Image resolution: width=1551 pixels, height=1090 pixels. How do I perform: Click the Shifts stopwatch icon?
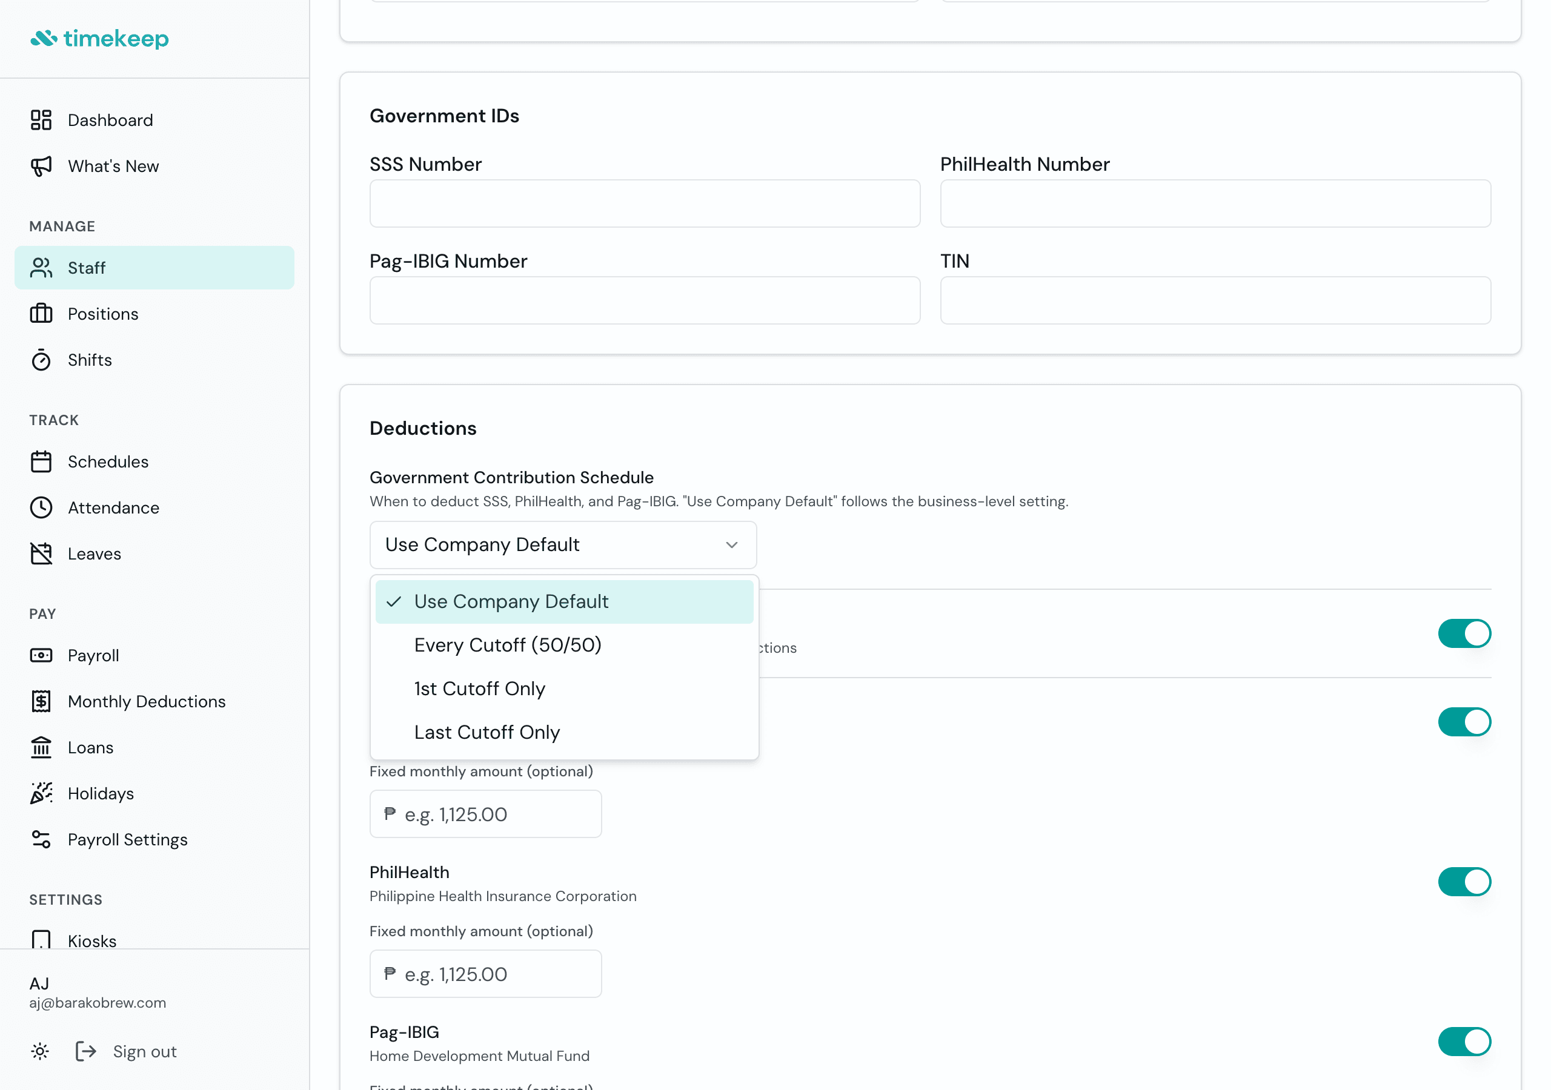pyautogui.click(x=41, y=360)
